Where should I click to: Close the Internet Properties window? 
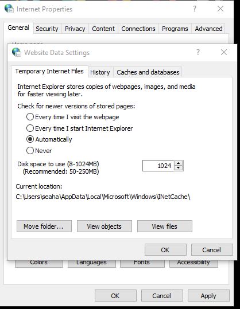click(x=220, y=9)
